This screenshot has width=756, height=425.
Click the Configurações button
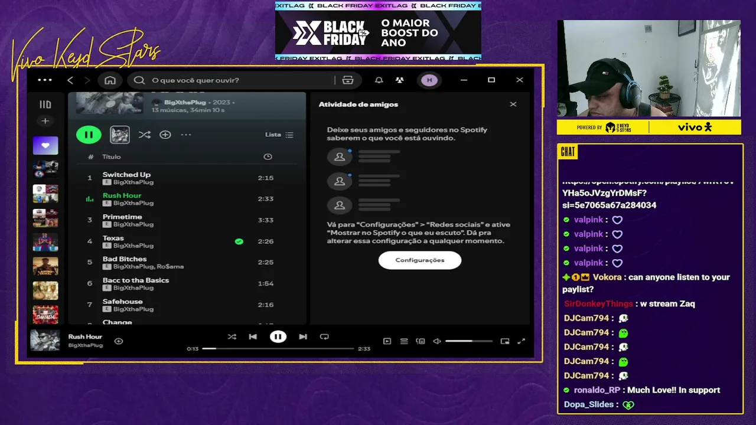coord(420,260)
